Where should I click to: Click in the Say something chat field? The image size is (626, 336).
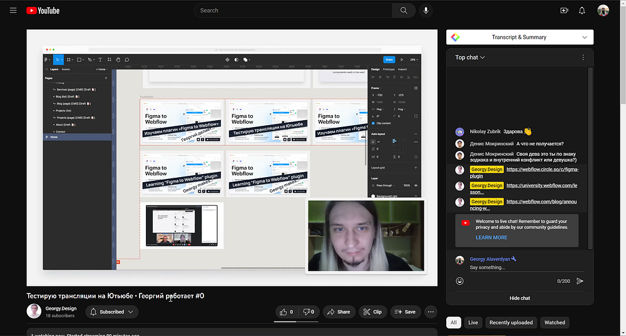[507, 268]
